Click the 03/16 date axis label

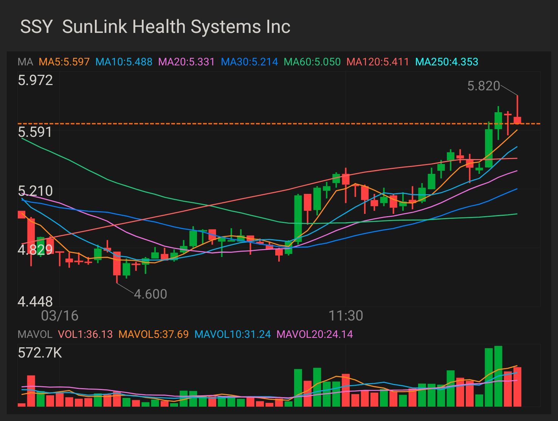(x=60, y=316)
